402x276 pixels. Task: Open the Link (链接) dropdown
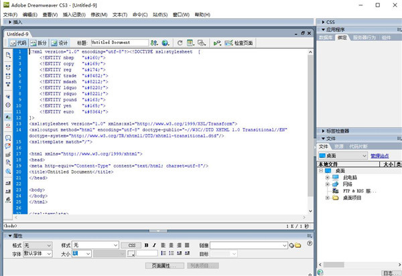(x=249, y=245)
